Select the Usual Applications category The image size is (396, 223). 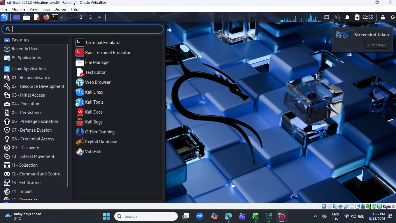35,69
